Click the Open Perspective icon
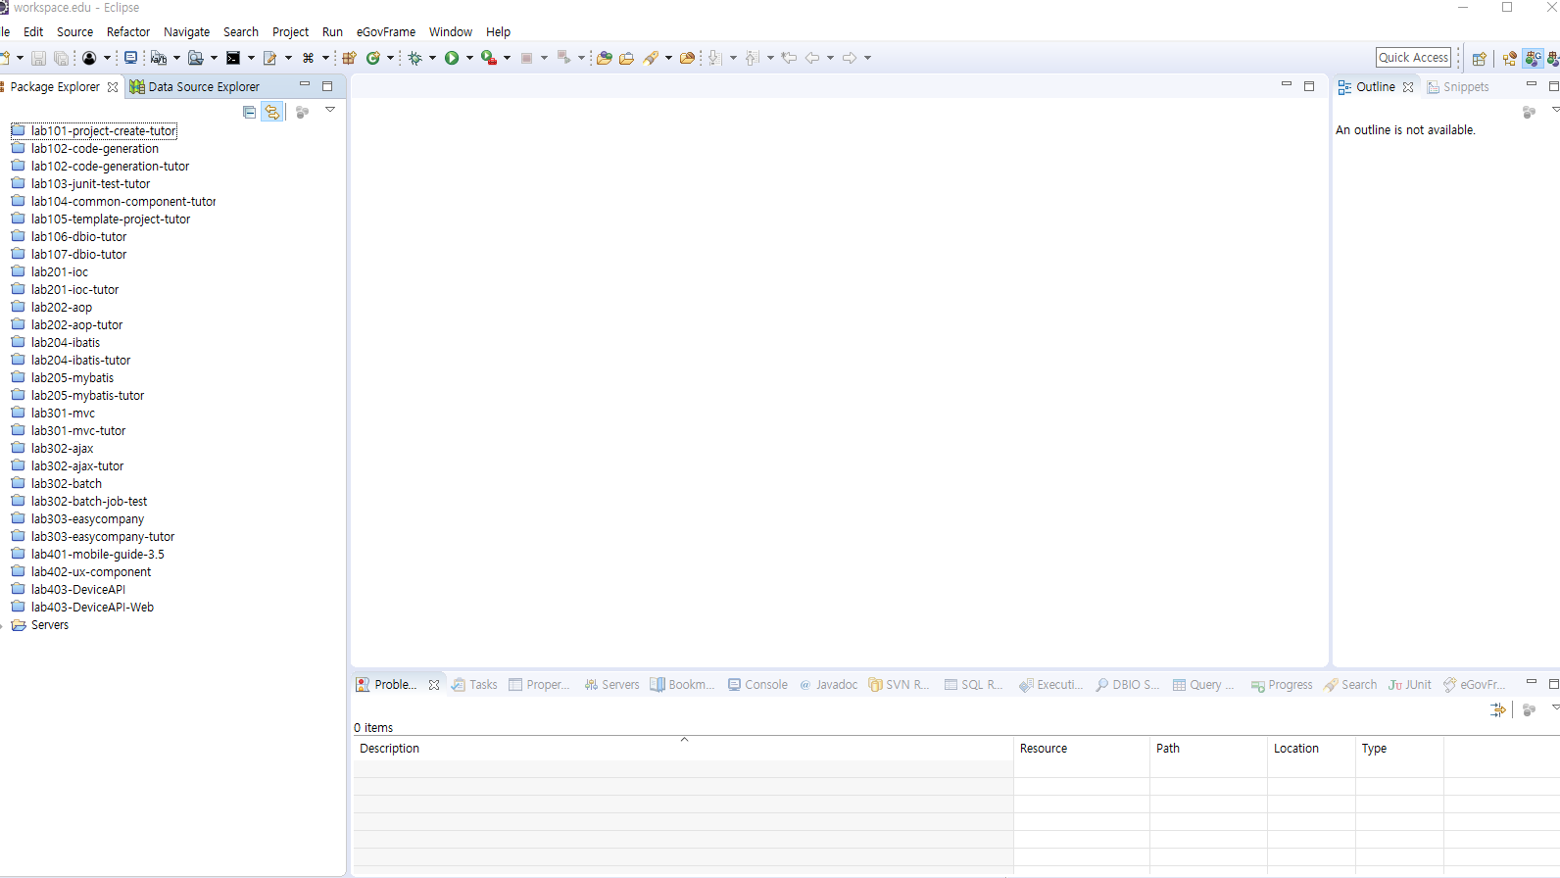1560x878 pixels. pyautogui.click(x=1480, y=59)
